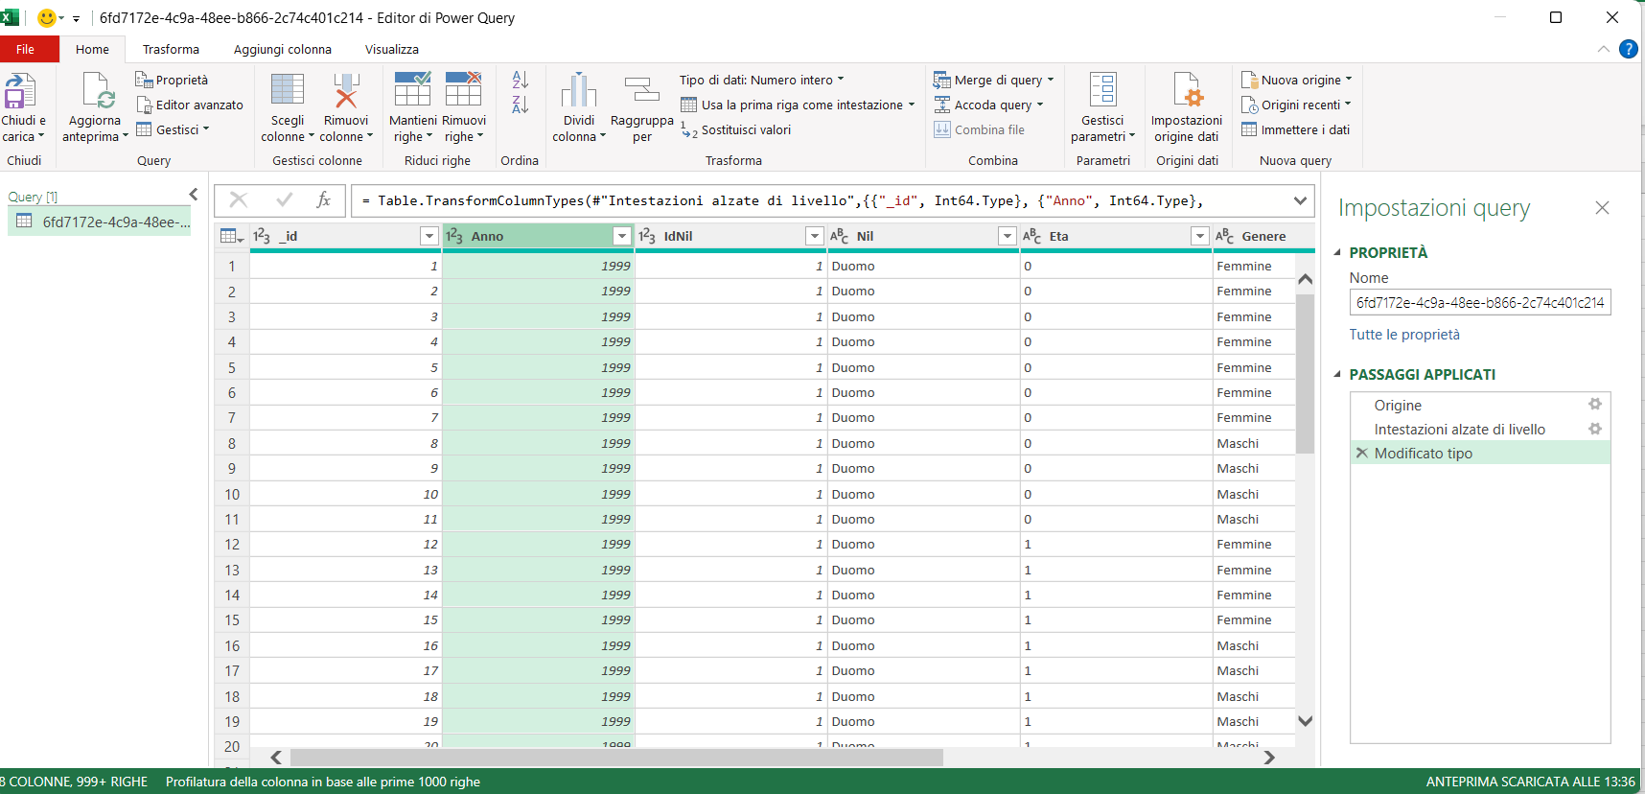Screen dimensions: 1645x794
Task: Click the Raggruppa per icon
Action: pos(641,91)
